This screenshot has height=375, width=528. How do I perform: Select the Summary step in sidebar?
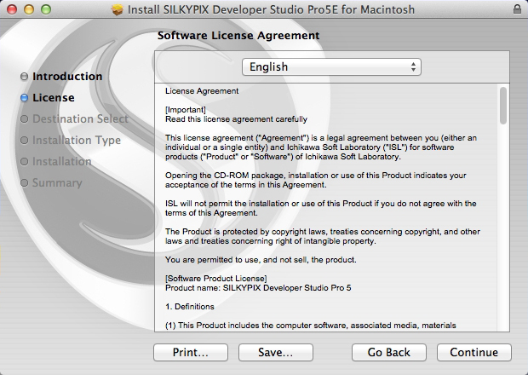click(57, 183)
